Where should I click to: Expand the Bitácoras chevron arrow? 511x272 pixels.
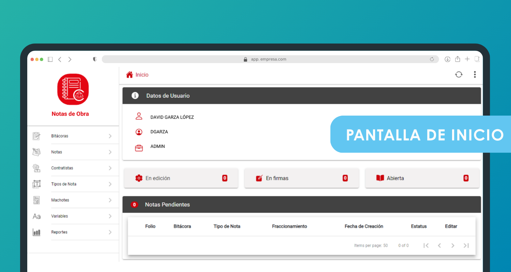110,136
